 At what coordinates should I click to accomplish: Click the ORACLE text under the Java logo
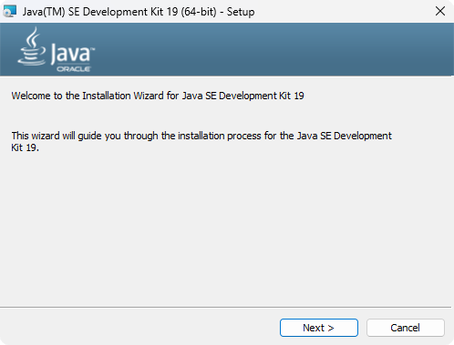click(x=74, y=69)
